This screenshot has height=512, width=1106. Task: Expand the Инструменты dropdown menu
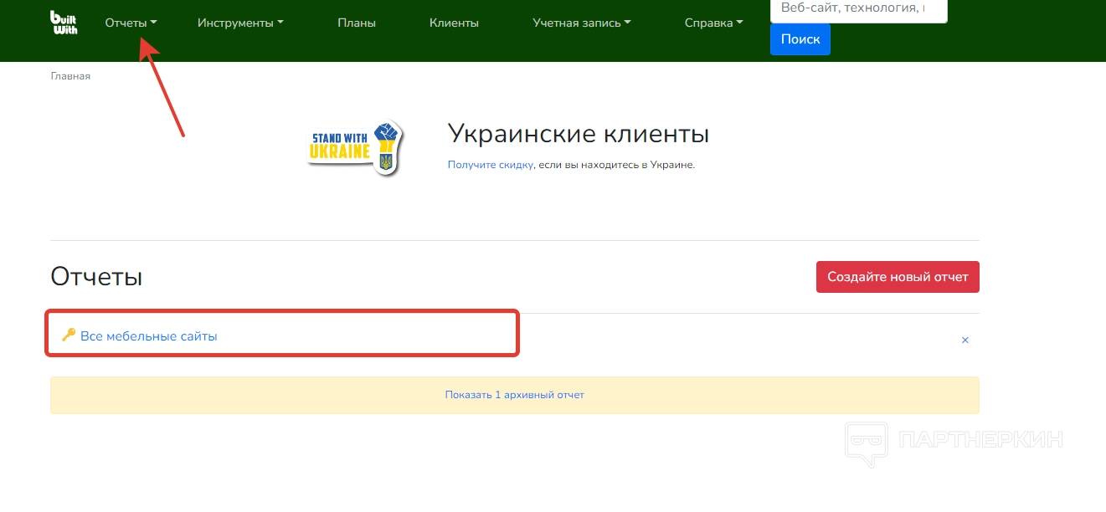[x=240, y=23]
